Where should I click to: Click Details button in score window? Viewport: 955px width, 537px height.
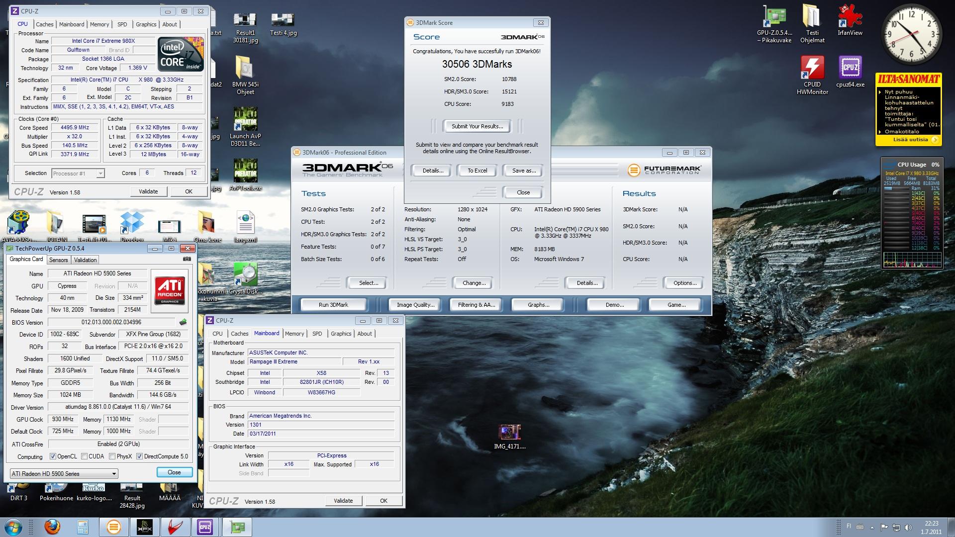[x=433, y=171]
